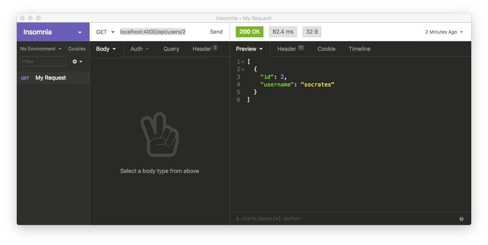Open the Cookies manager
Image resolution: width=488 pixels, height=245 pixels.
[77, 48]
